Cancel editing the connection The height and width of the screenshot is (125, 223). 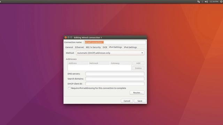point(127,101)
